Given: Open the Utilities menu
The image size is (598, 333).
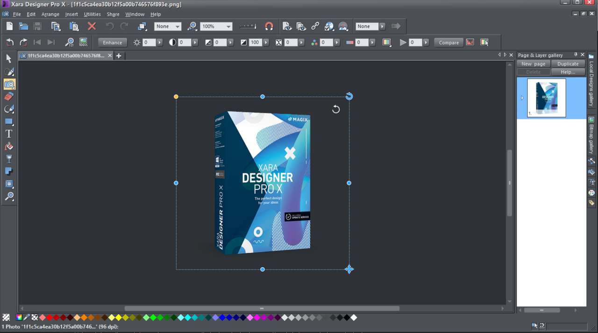Looking at the screenshot, I should click(92, 14).
